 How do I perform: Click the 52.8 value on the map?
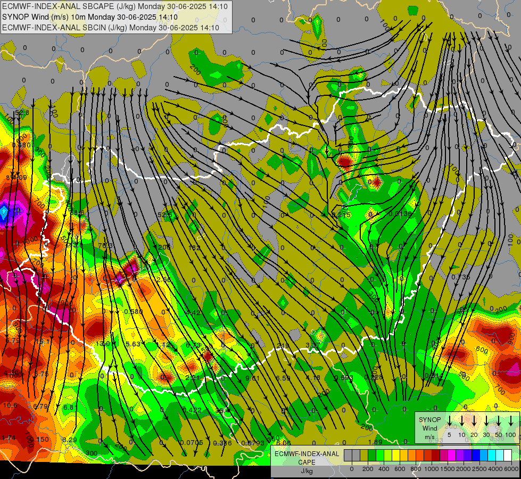click(x=22, y=113)
